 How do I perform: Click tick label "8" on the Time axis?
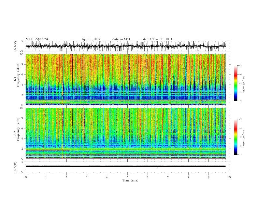[188, 177]
